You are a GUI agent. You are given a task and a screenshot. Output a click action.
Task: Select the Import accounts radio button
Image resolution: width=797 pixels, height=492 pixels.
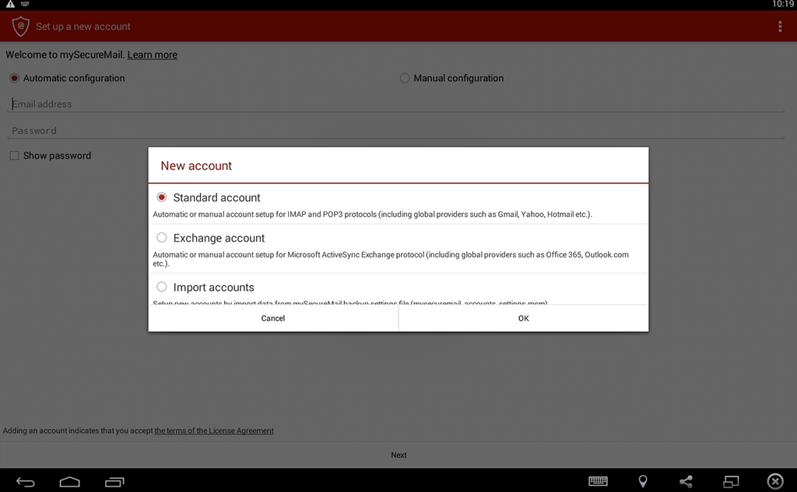[x=162, y=287]
